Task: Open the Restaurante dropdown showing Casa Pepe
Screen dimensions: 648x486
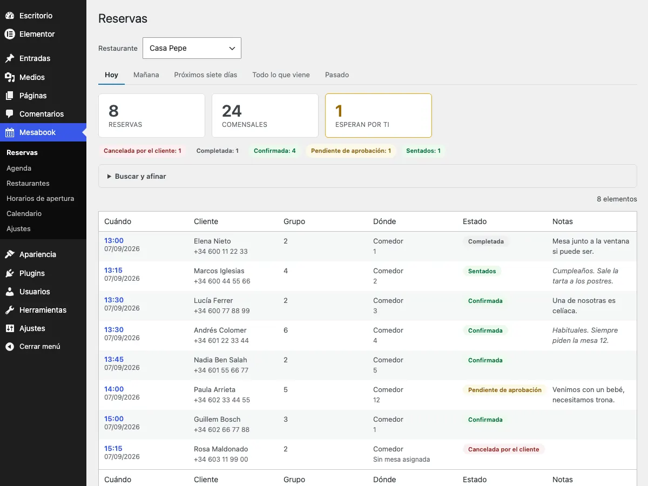Action: coord(192,48)
